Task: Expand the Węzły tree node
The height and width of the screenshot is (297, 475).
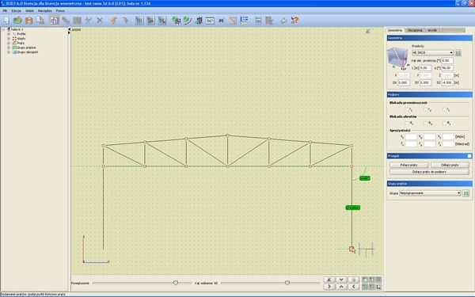Action: pos(9,39)
